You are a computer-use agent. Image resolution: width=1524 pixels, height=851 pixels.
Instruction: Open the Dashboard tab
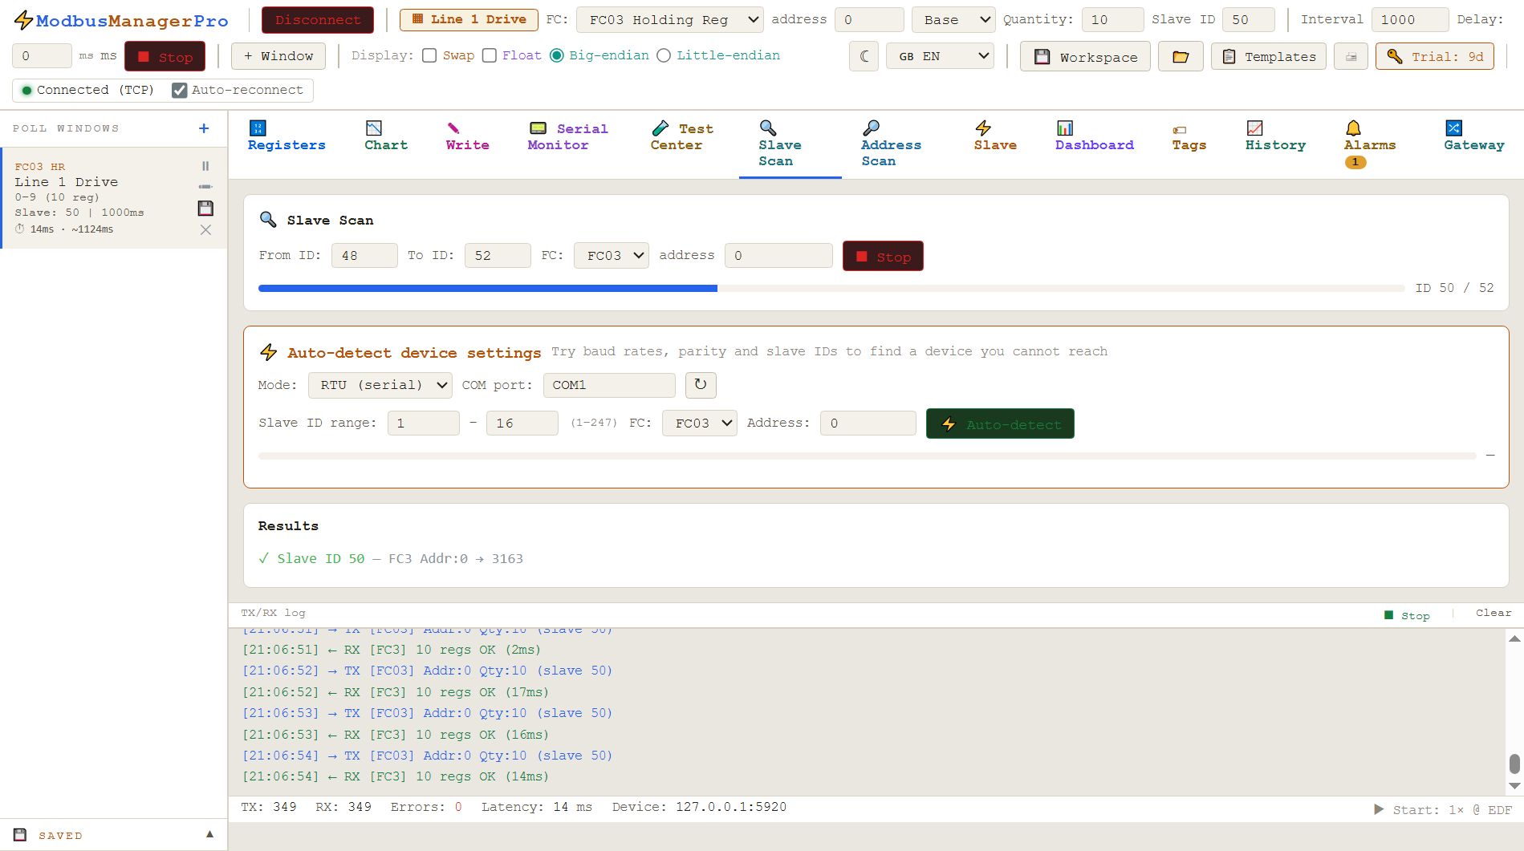(1095, 136)
